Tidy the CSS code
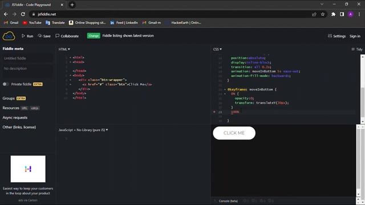The image size is (365, 205). tap(357, 50)
